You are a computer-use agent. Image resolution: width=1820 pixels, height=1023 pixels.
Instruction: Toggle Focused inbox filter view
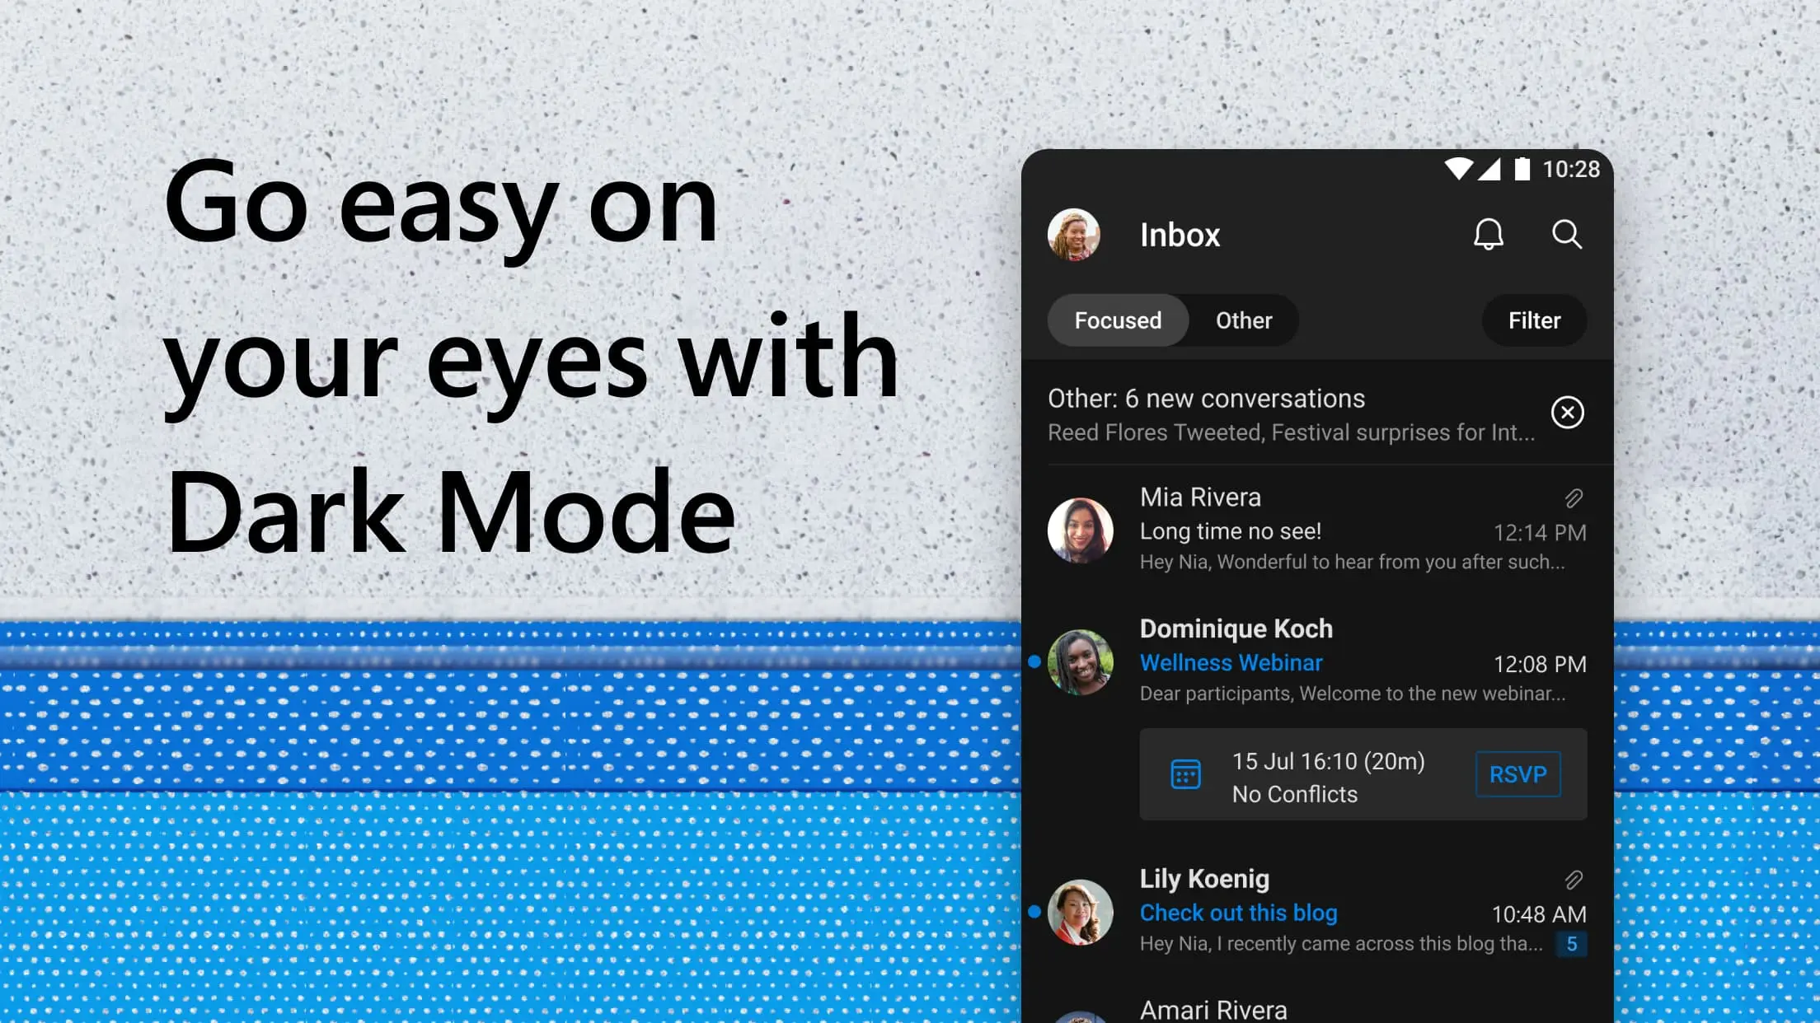click(1118, 320)
